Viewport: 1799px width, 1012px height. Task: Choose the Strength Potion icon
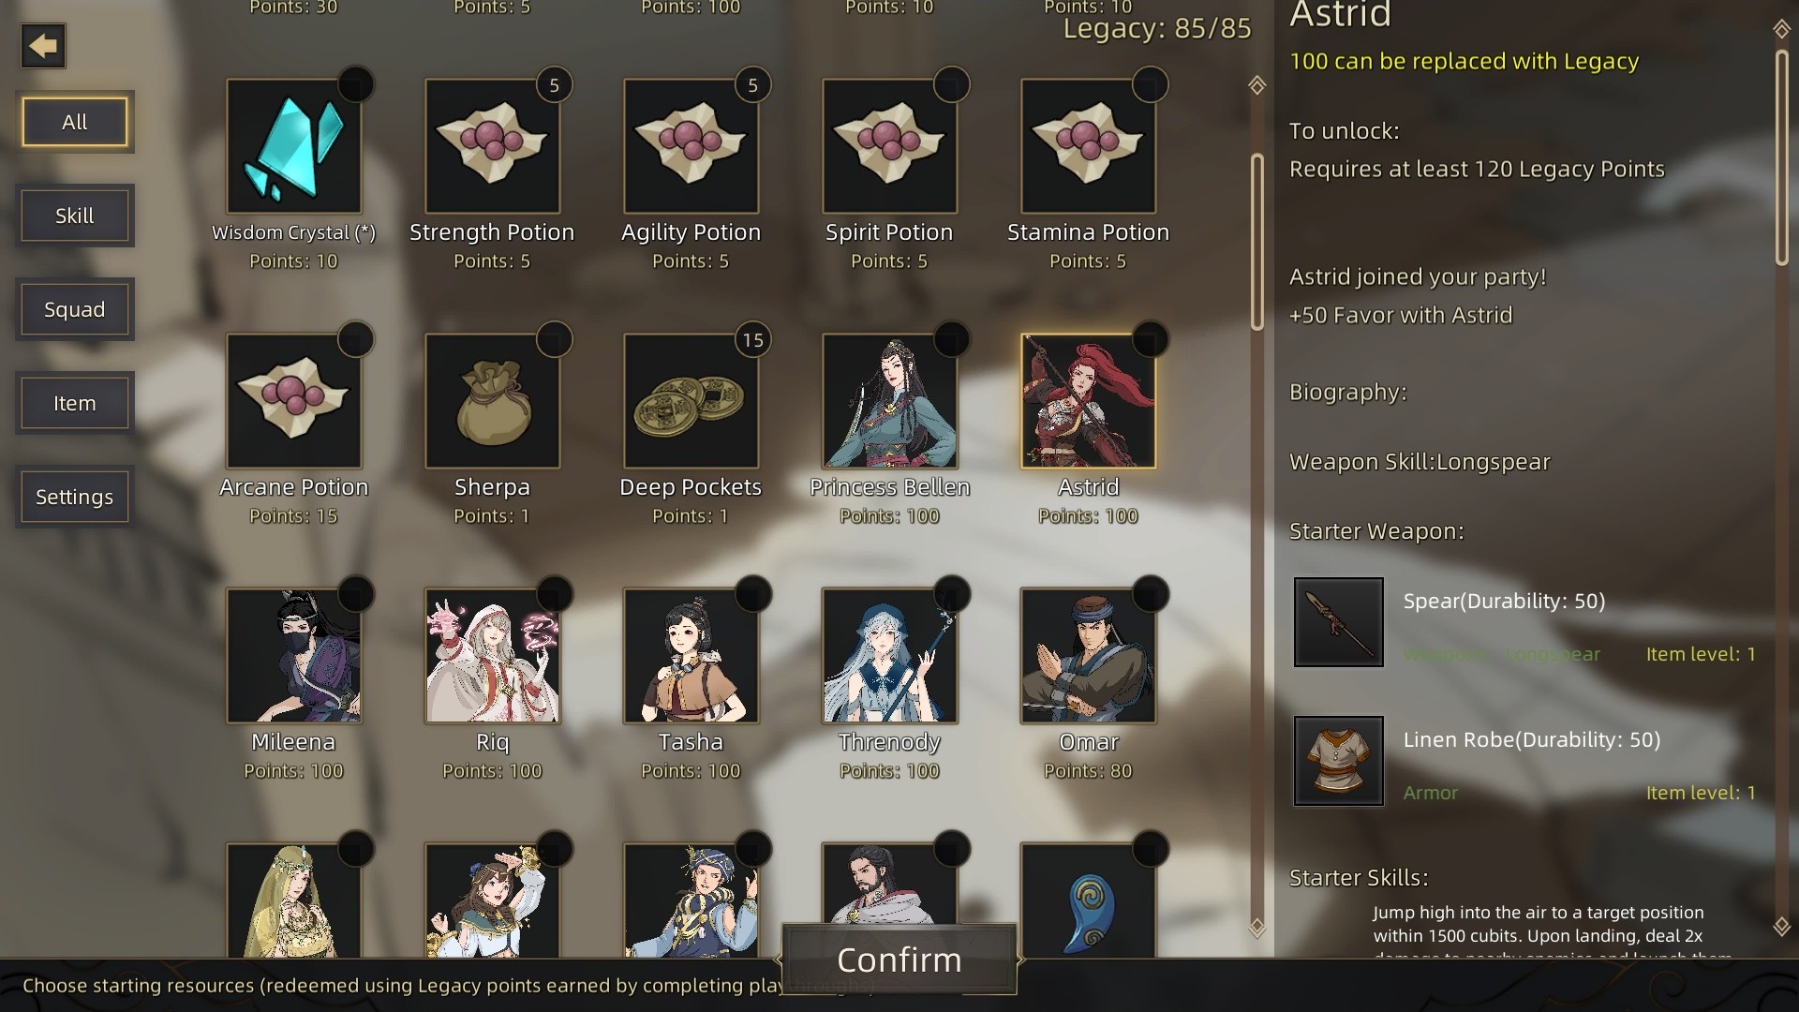tap(492, 146)
